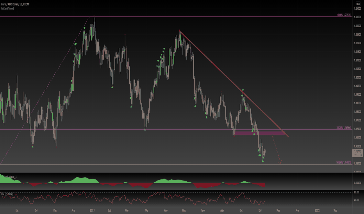Viewport: 364px width, 214px height.
Task: Click the 1.24000 price axis label
Action: click(x=357, y=9)
